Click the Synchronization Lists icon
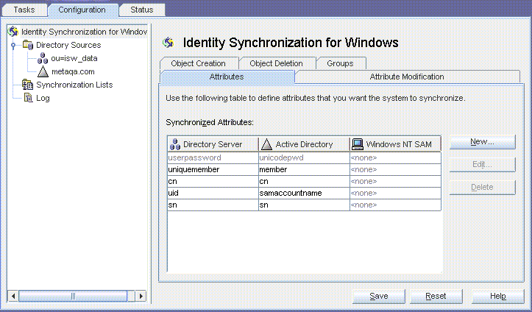 click(27, 85)
